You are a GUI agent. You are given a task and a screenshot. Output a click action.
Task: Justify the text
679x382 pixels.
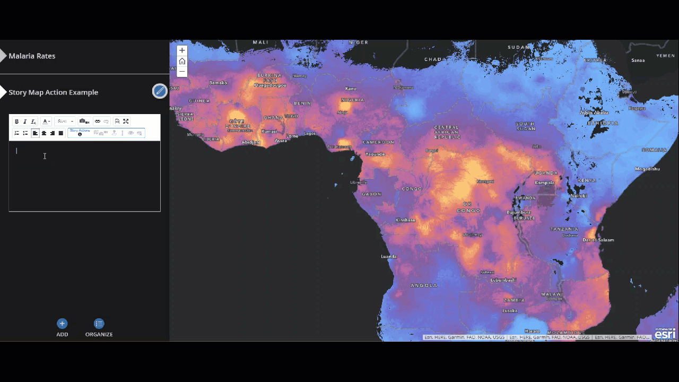(61, 133)
